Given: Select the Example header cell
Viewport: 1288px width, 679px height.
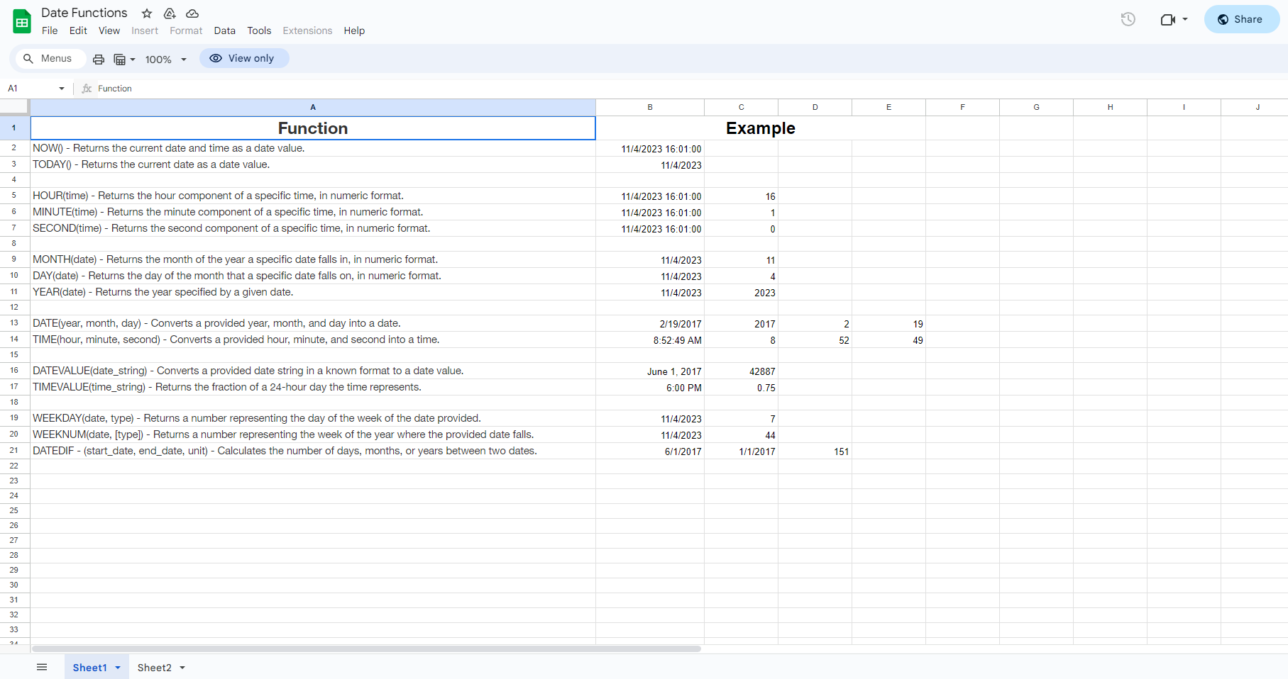Looking at the screenshot, I should coord(760,128).
